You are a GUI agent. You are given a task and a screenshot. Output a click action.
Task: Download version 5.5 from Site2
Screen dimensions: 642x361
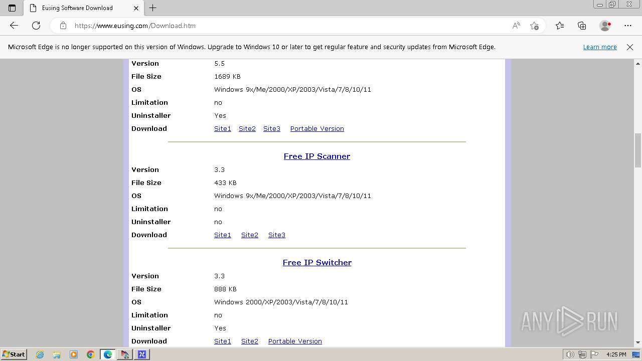point(247,129)
